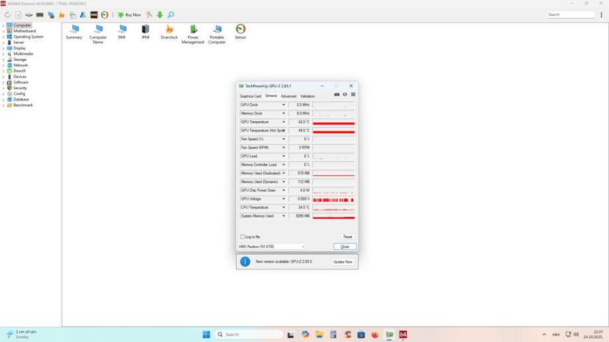Click the 42.0 °C GPU Temperature value

click(300, 122)
